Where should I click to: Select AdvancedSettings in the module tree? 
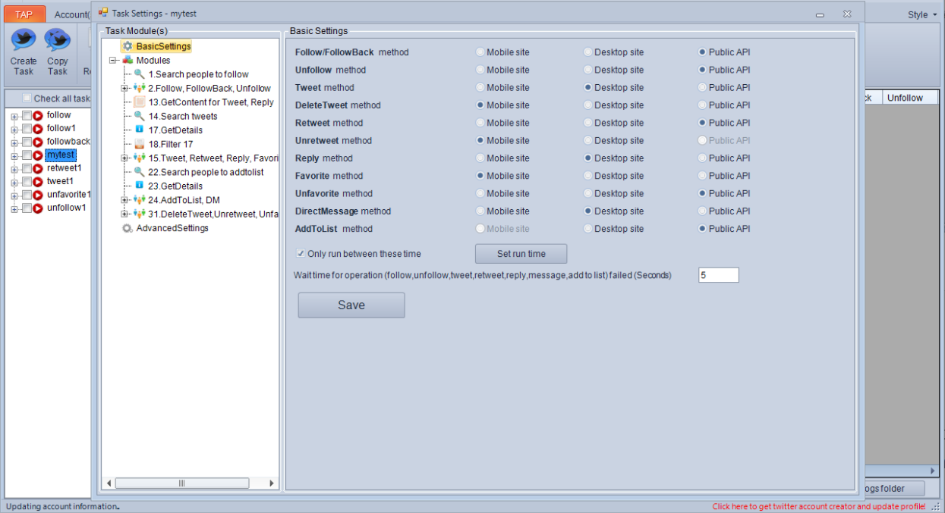(172, 228)
